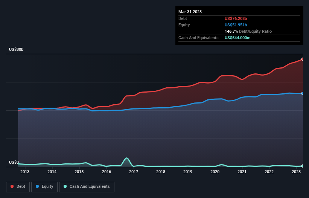The width and height of the screenshot is (309, 198).
Task: Click the Equity label in tooltip
Action: [184, 25]
